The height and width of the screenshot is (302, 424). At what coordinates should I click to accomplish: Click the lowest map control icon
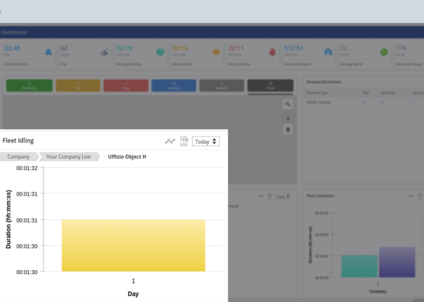[x=288, y=129]
